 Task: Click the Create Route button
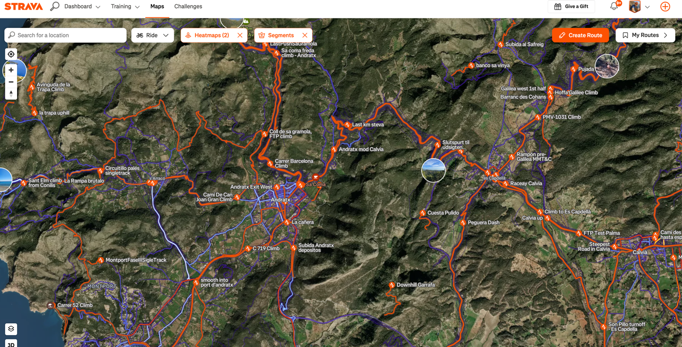580,36
